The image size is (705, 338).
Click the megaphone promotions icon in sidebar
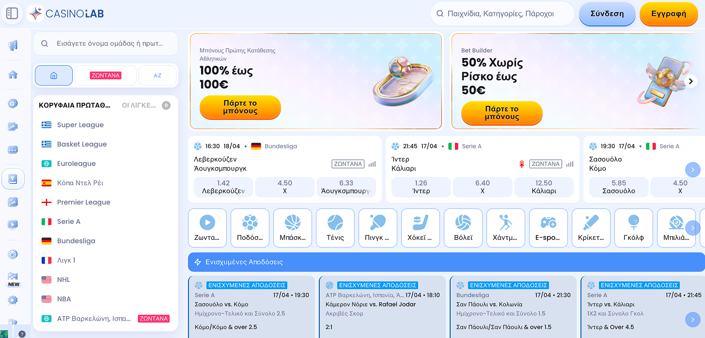(x=13, y=46)
